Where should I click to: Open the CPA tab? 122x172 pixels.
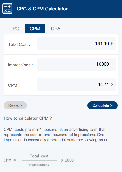[x=56, y=29]
